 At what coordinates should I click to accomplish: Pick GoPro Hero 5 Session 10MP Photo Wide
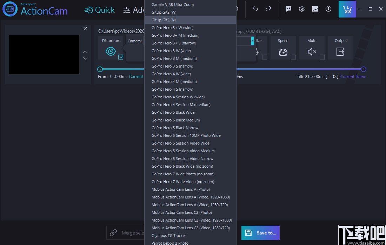tap(190, 135)
